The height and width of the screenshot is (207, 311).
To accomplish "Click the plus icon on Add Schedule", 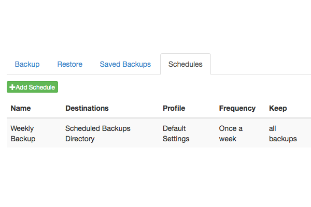I will (12, 87).
